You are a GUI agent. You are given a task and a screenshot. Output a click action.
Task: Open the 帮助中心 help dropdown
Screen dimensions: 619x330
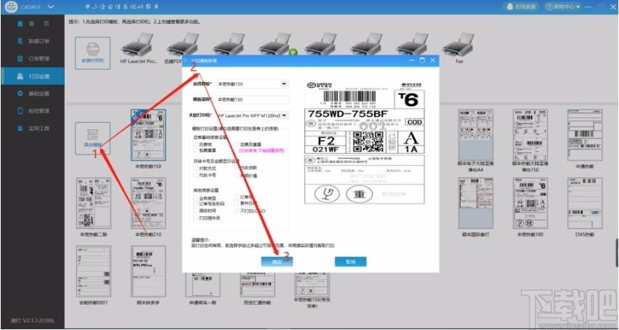(563, 7)
